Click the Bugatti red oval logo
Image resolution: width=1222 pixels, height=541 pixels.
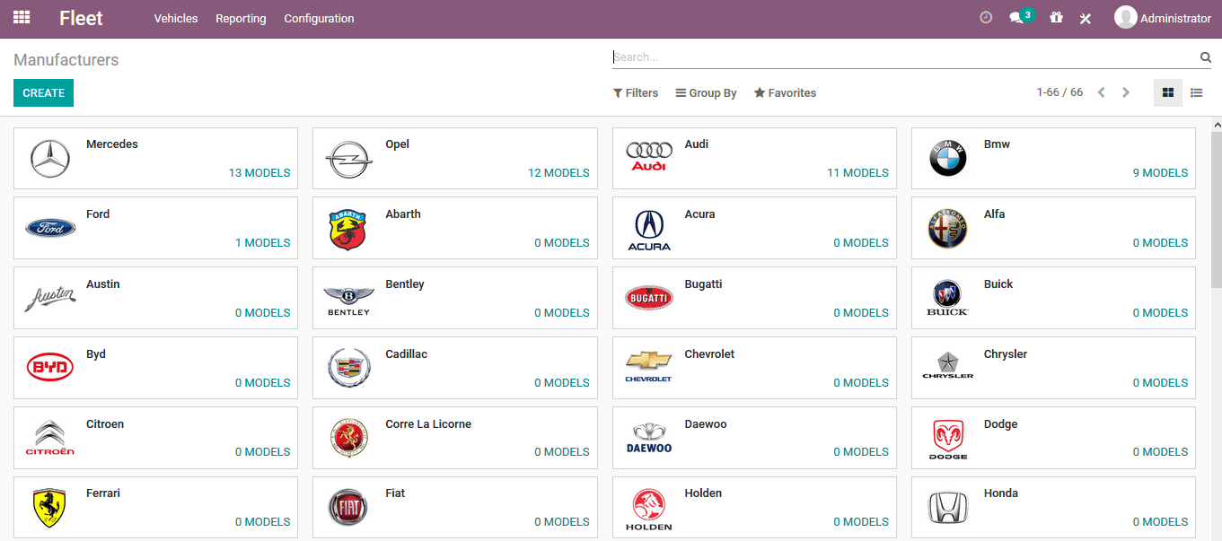point(649,298)
